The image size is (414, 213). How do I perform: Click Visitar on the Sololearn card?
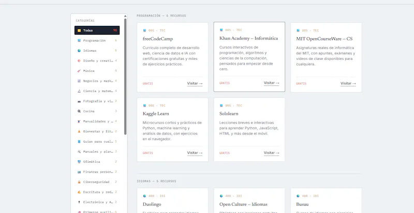pos(271,153)
